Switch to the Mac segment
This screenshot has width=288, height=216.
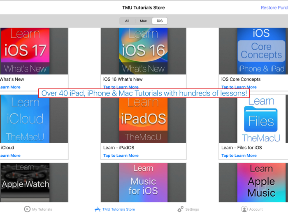pos(143,21)
